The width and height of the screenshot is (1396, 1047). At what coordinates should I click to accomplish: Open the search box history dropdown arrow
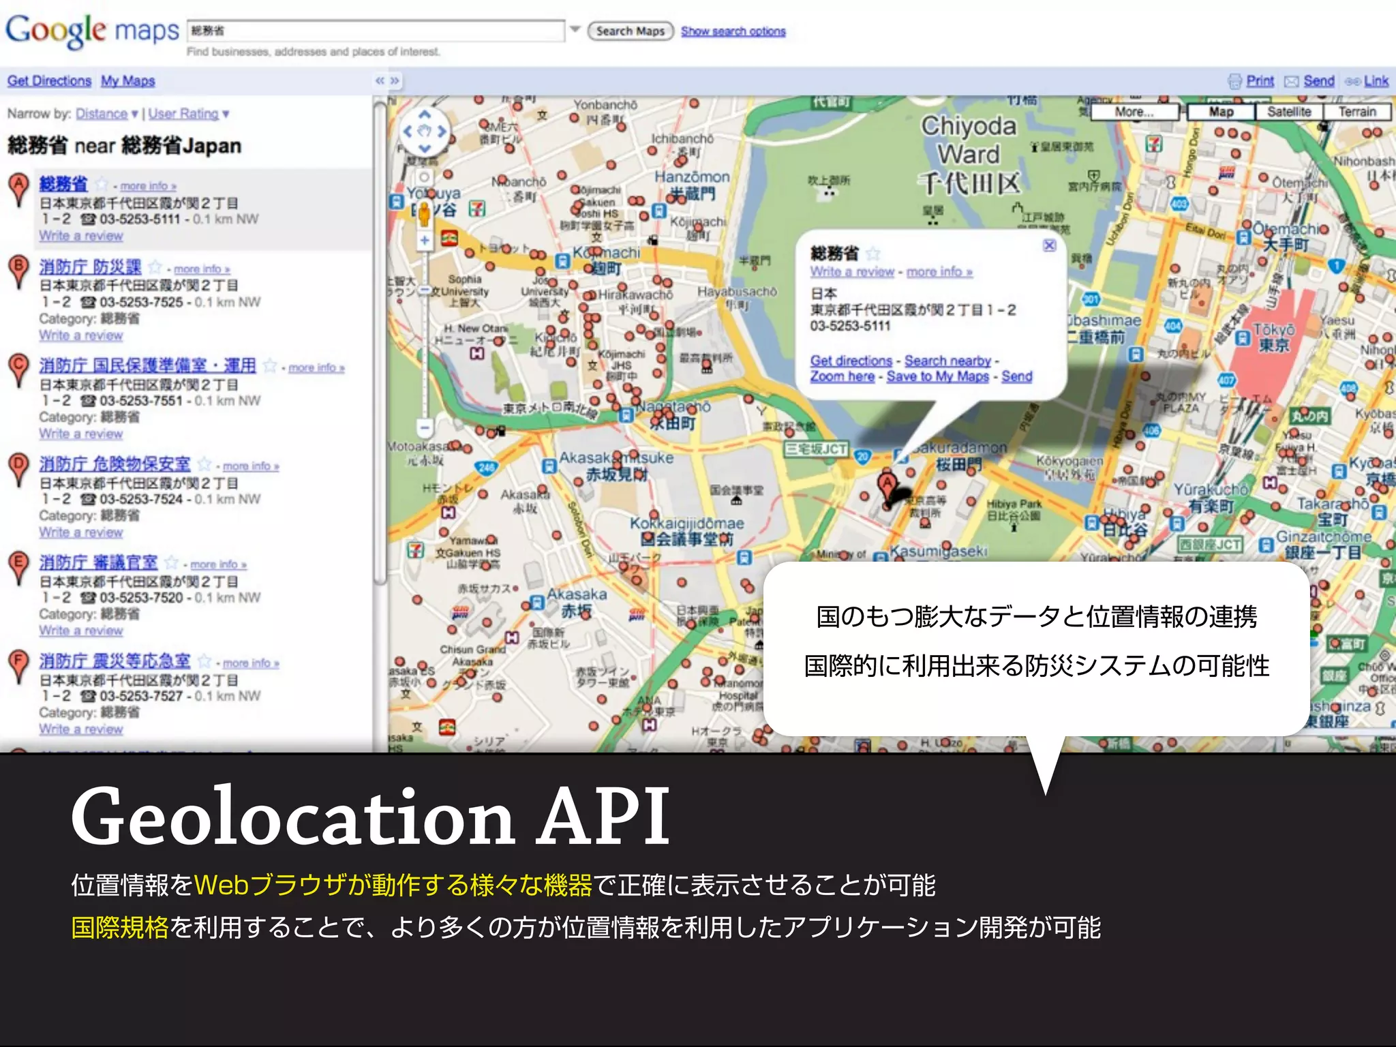click(575, 29)
